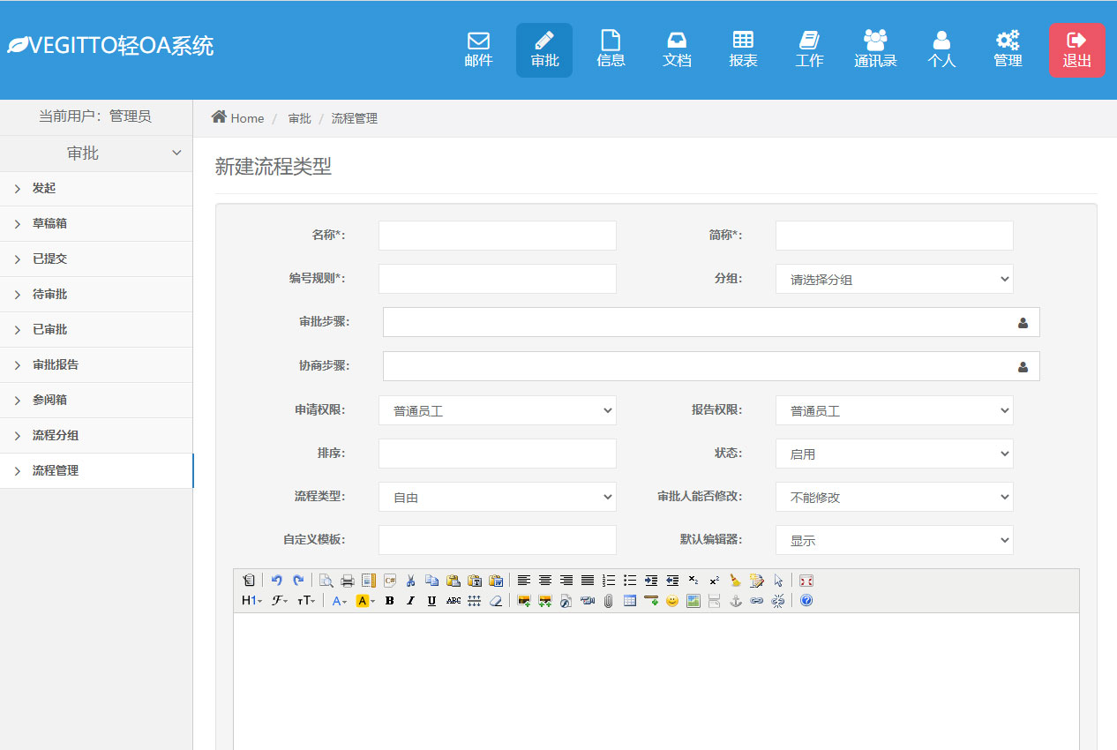Image resolution: width=1117 pixels, height=750 pixels.
Task: Insert smiley emoticon
Action: pos(672,601)
